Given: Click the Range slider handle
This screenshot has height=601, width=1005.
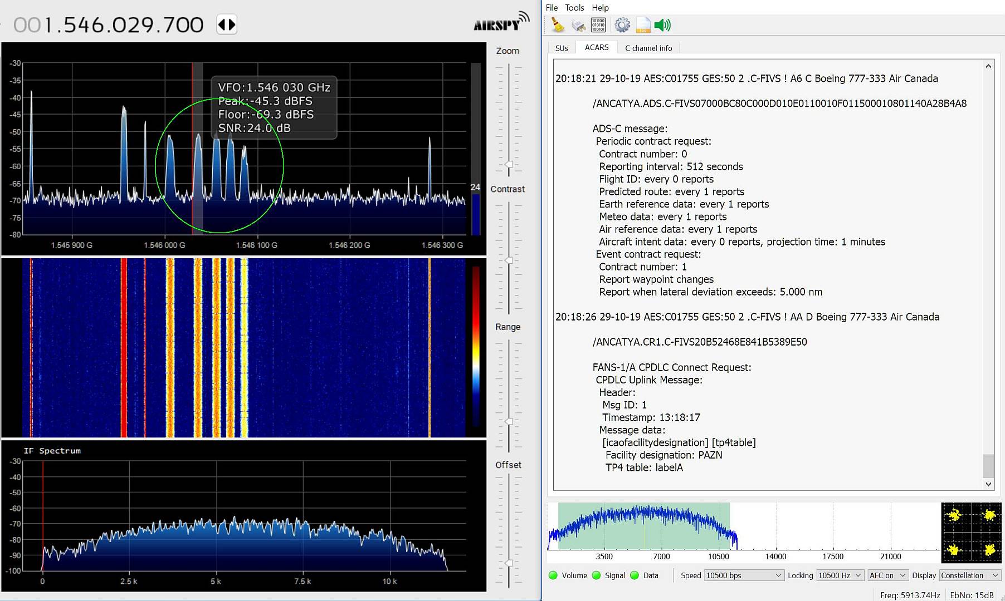Looking at the screenshot, I should [x=509, y=422].
